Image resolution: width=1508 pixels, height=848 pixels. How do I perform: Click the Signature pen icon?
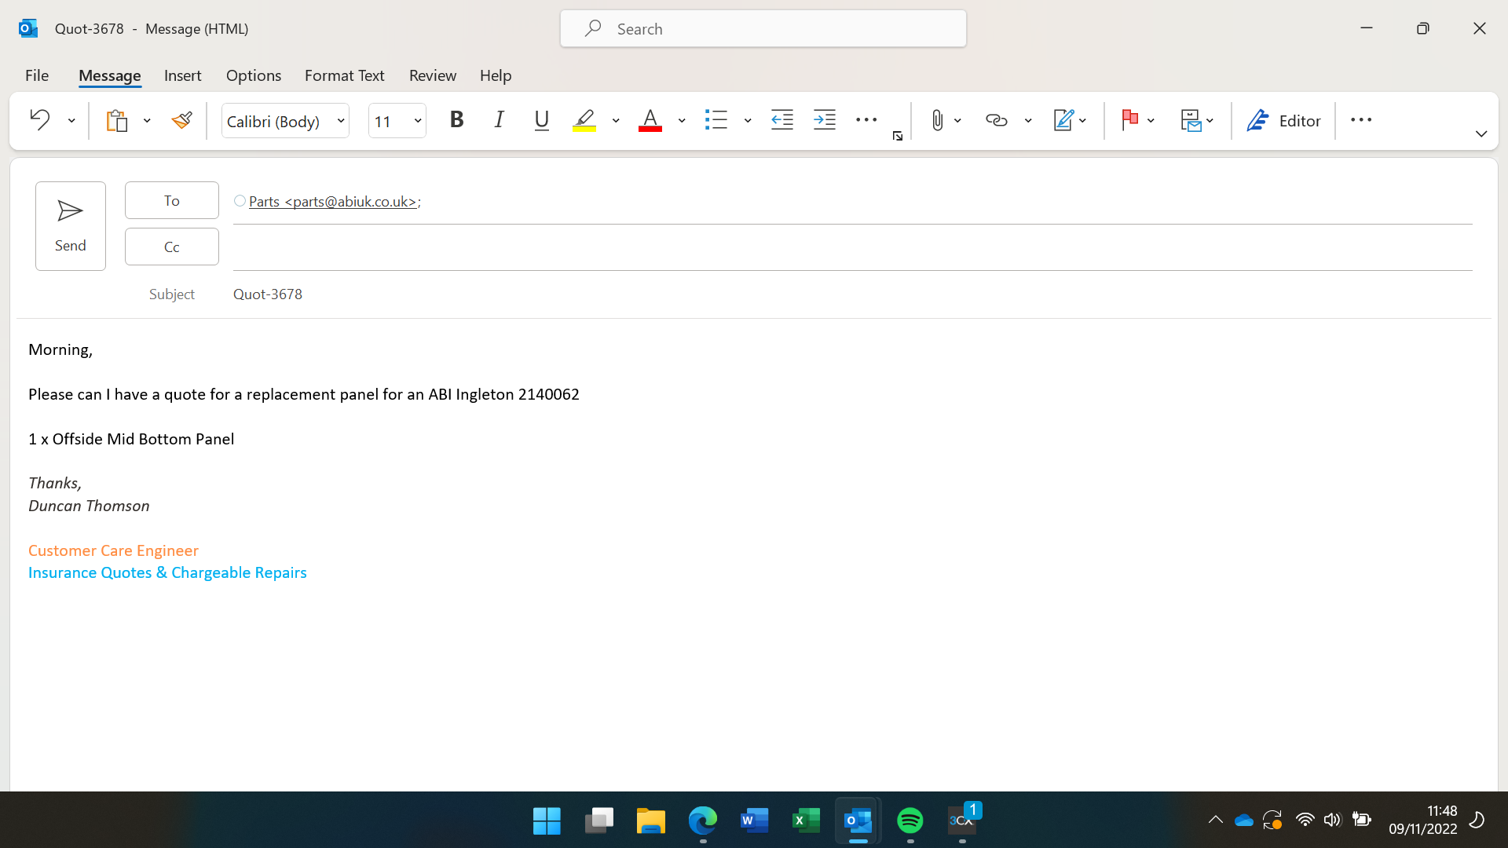pyautogui.click(x=1063, y=120)
